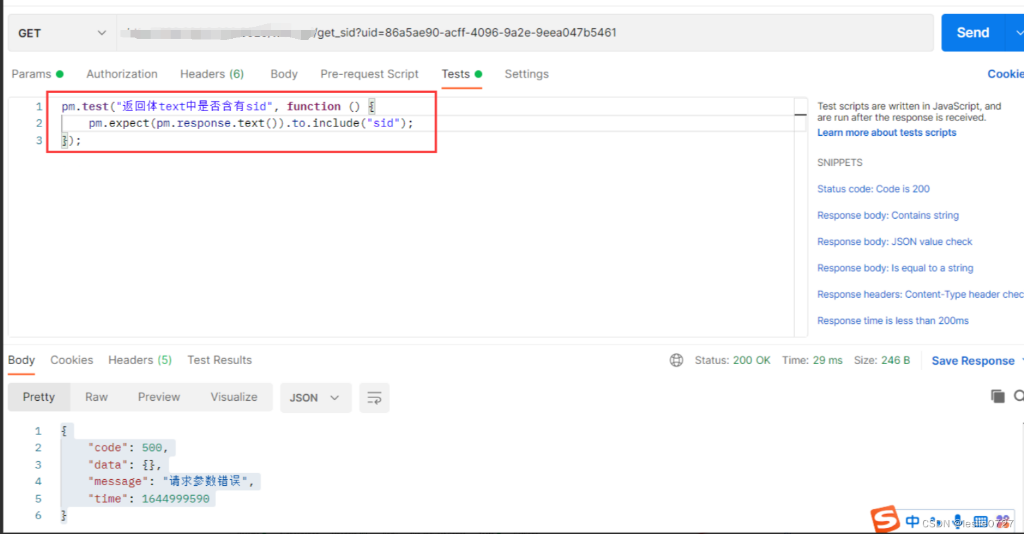Viewport: 1024px width, 534px height.
Task: Open the Test Results tab
Action: pyautogui.click(x=220, y=360)
